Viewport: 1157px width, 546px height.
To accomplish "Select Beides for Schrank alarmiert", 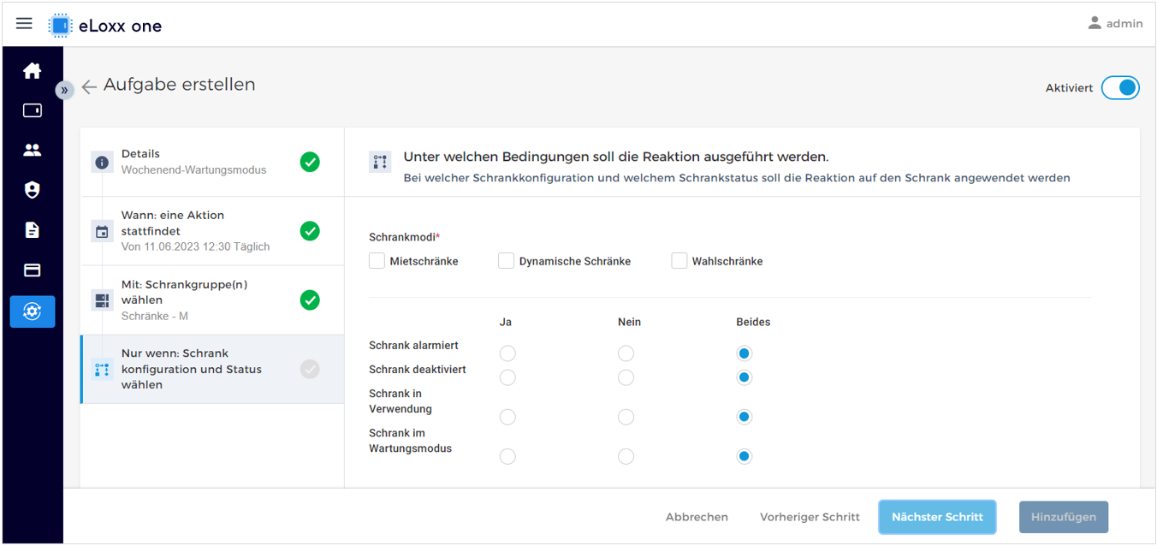I will [745, 353].
